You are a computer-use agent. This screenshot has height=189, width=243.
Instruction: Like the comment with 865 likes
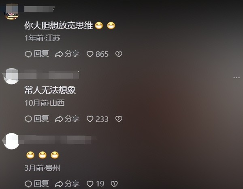click(98, 54)
